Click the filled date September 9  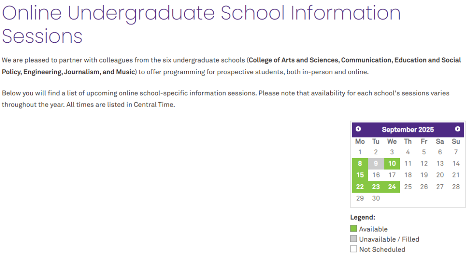376,164
